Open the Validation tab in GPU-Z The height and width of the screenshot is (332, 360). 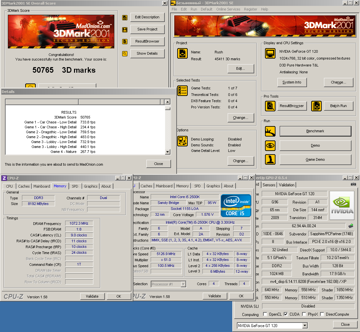(x=287, y=185)
